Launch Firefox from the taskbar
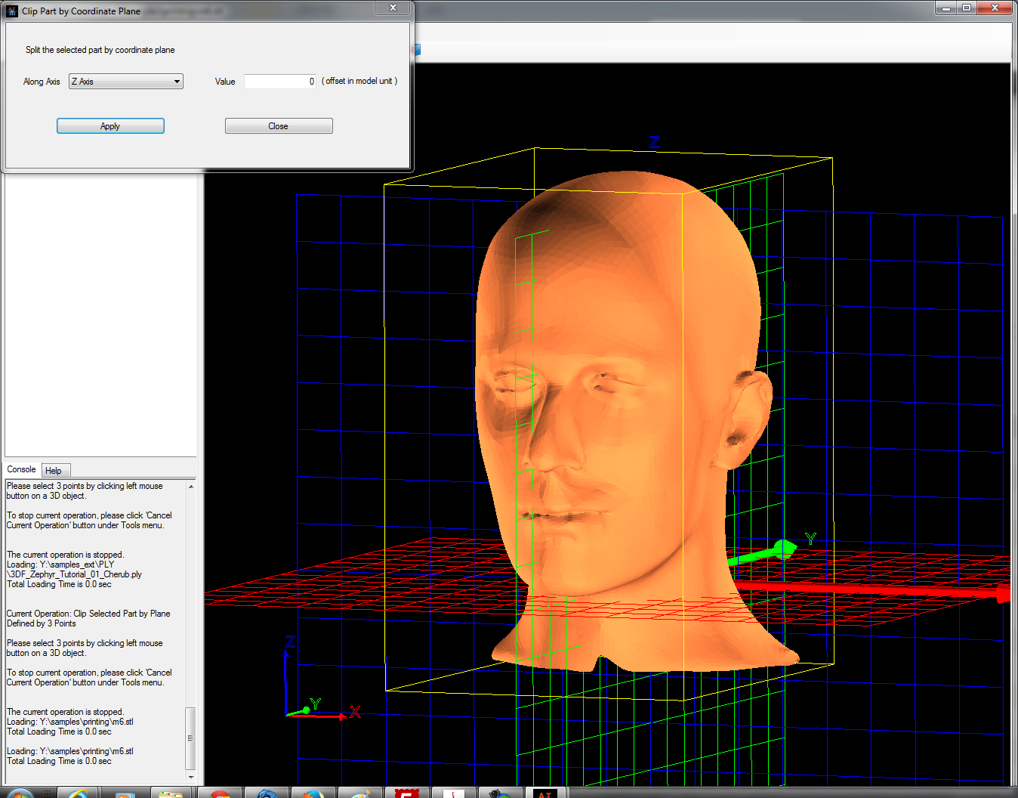 [313, 793]
